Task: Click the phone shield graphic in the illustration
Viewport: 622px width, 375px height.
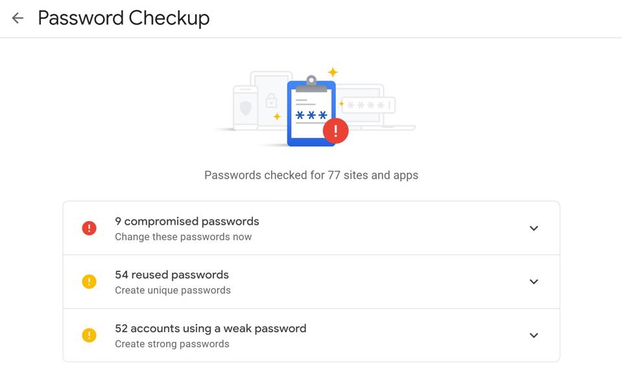Action: 245,107
